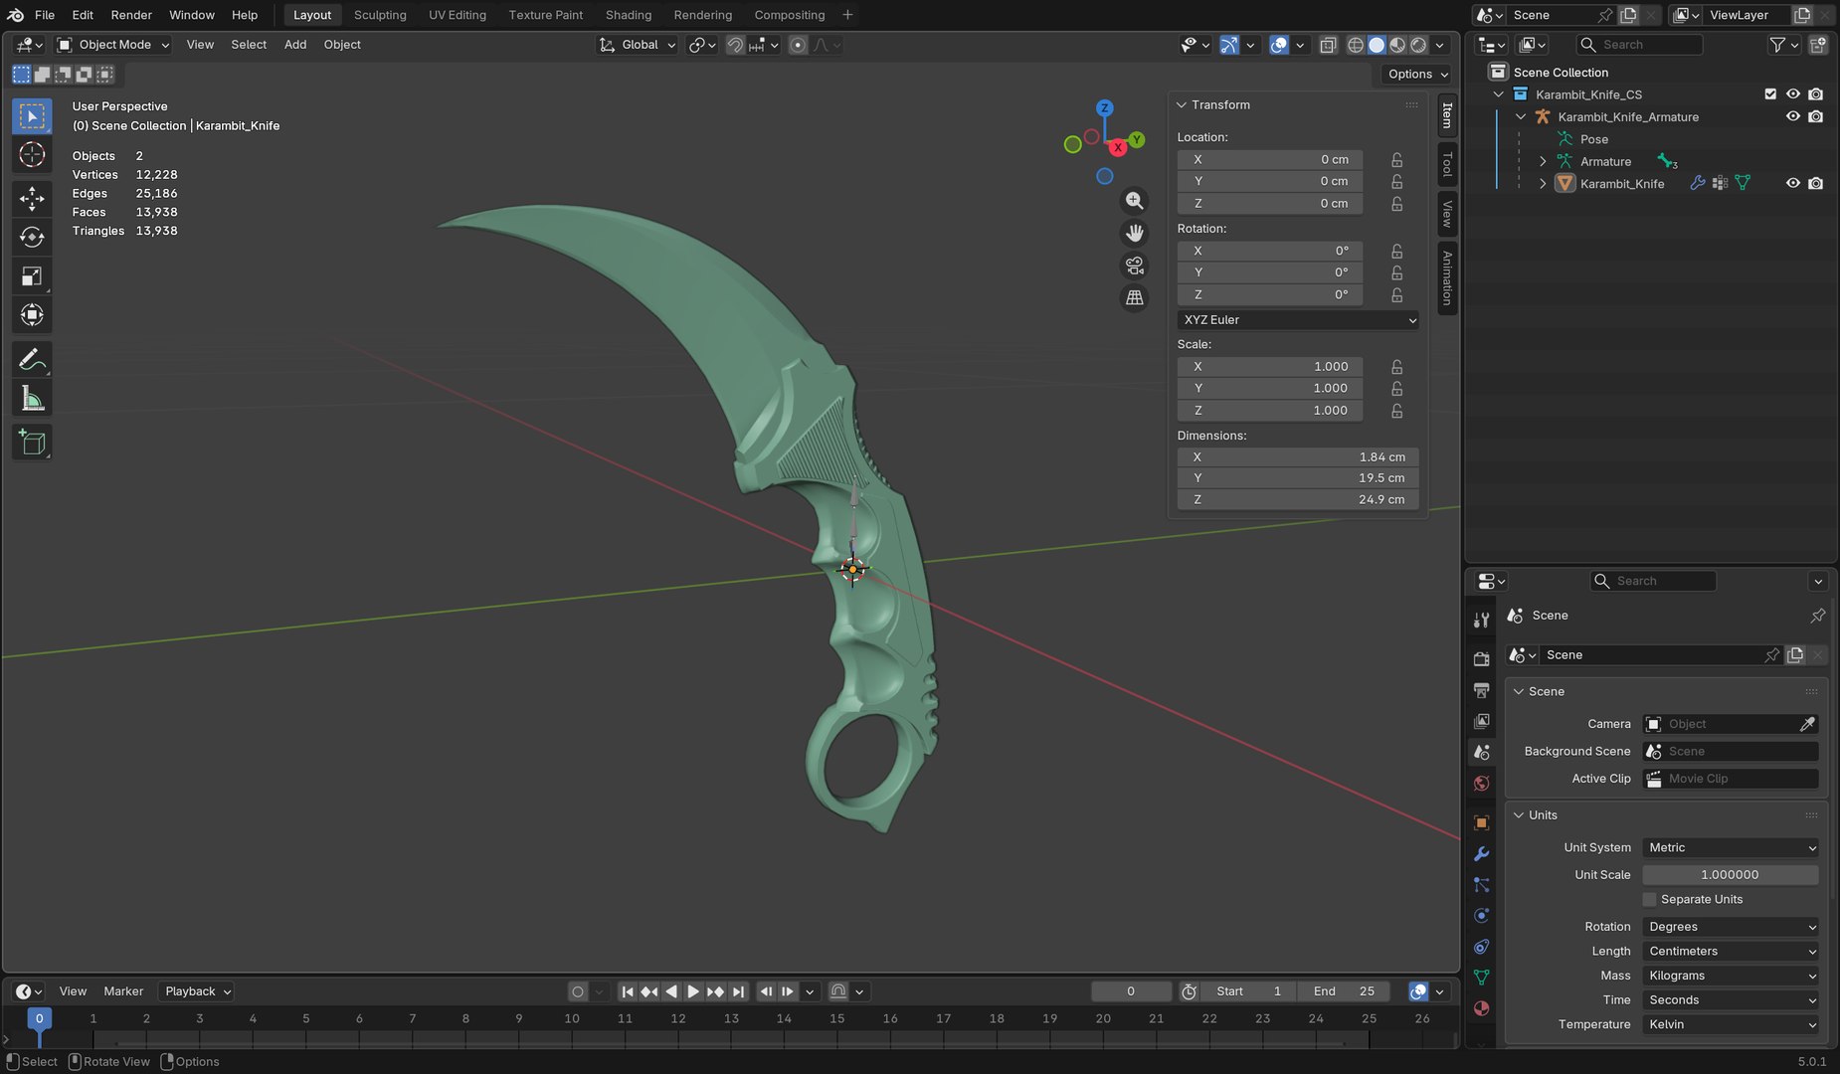The width and height of the screenshot is (1840, 1074).
Task: Open the Object properties tab icon
Action: point(1482,822)
